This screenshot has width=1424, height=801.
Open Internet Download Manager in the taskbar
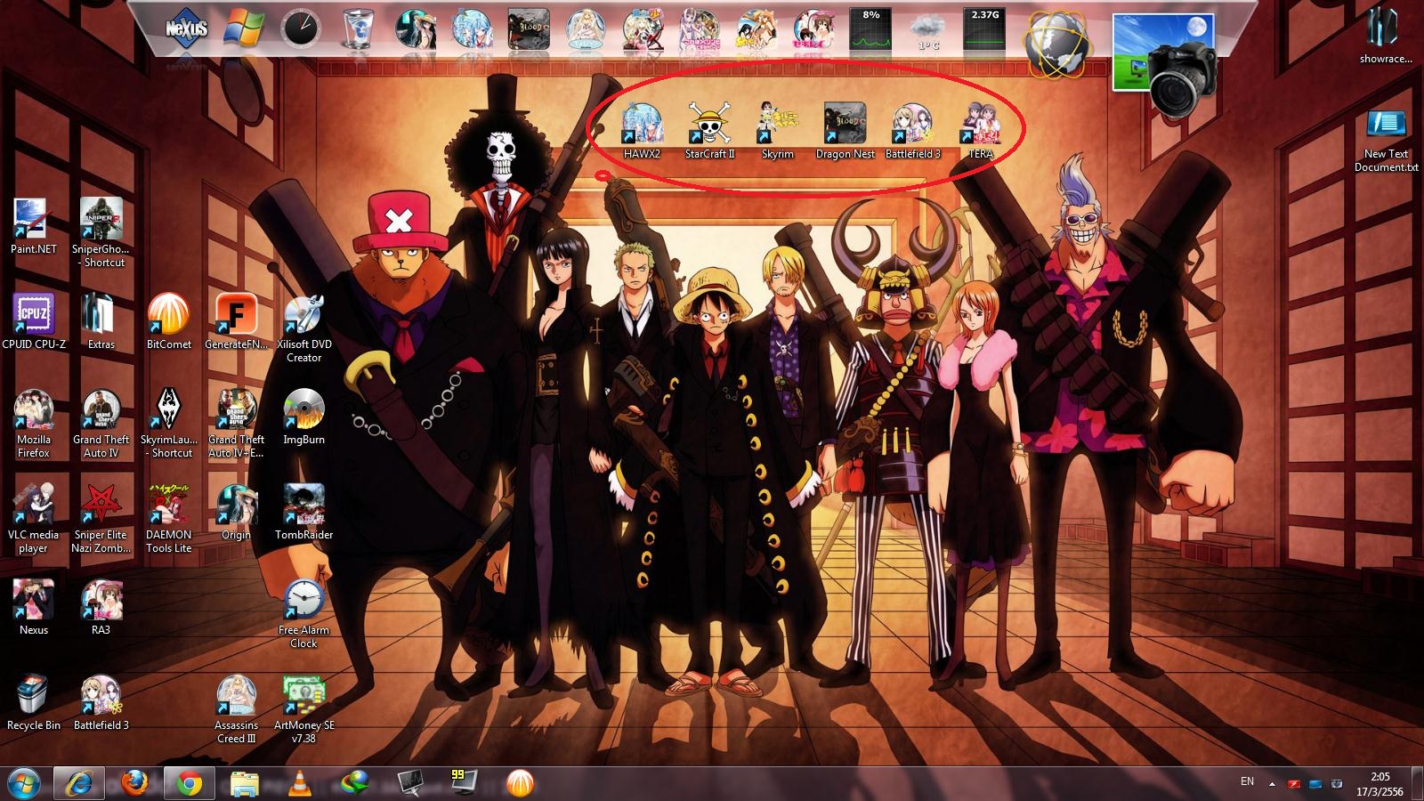(x=357, y=783)
